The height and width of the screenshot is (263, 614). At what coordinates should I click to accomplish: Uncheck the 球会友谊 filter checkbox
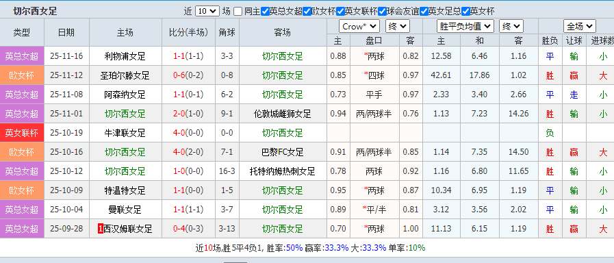tap(382, 12)
